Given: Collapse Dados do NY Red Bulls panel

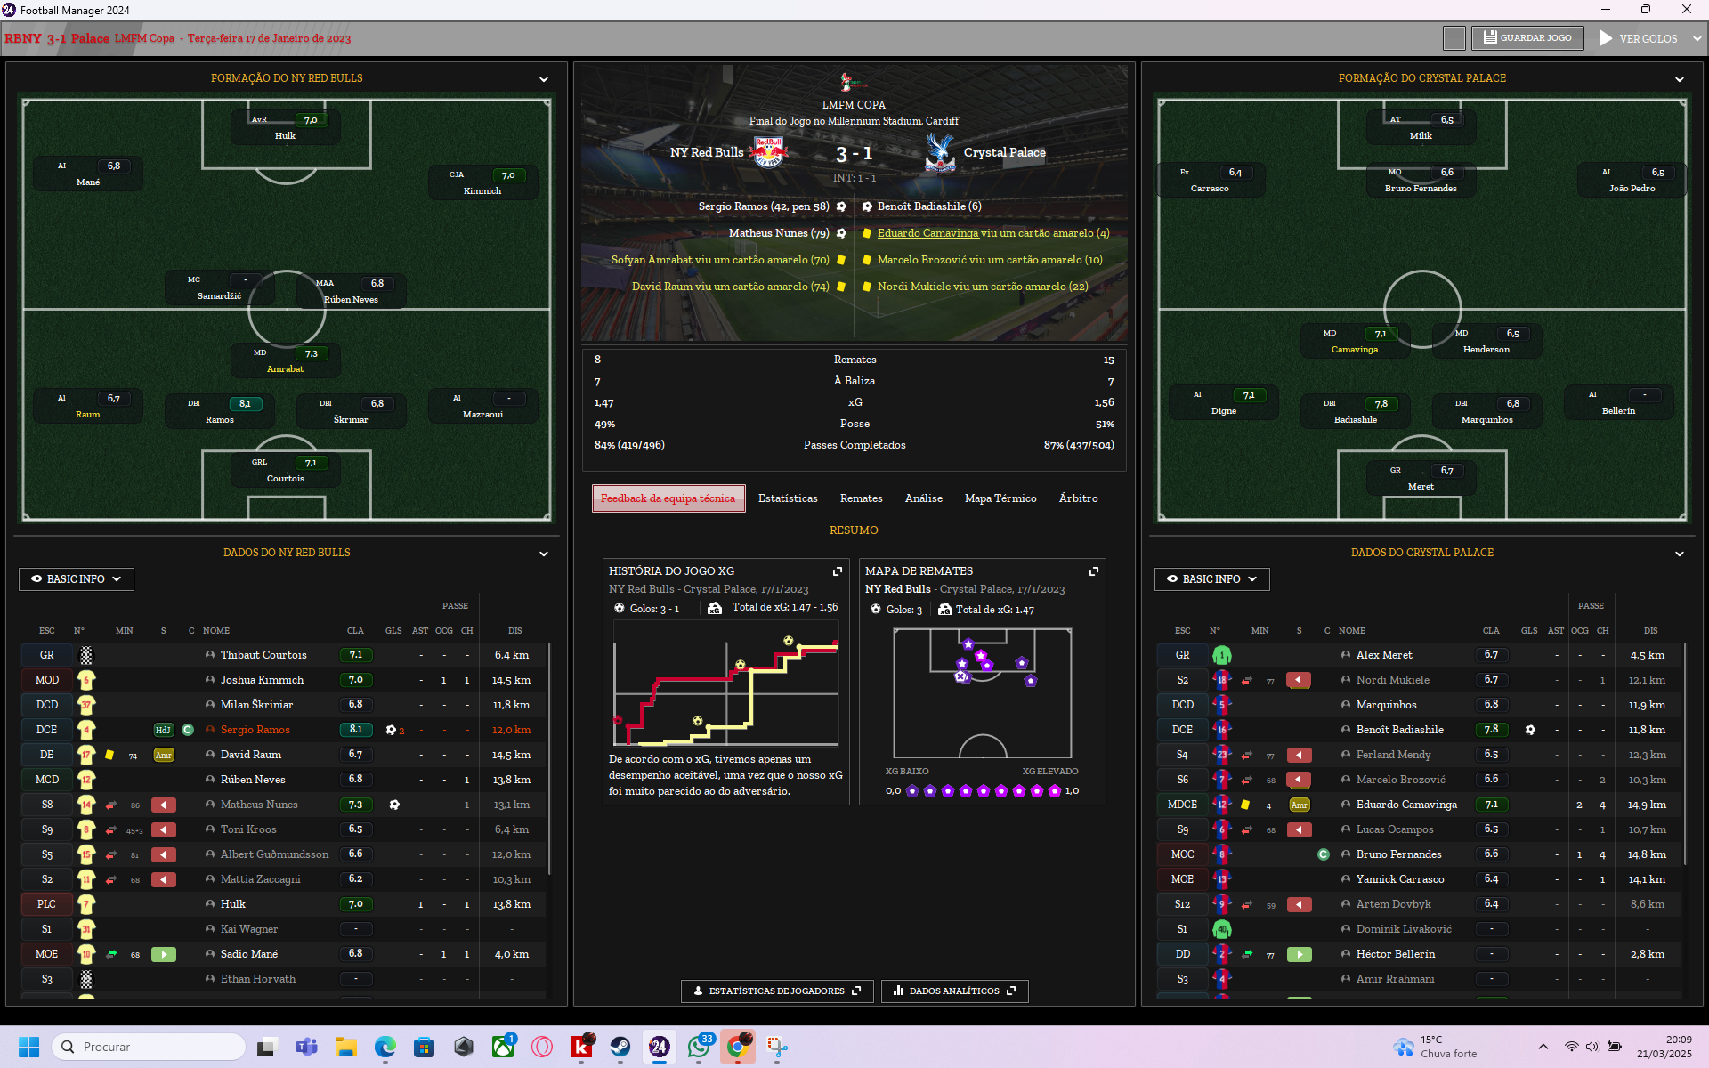Looking at the screenshot, I should (x=544, y=554).
